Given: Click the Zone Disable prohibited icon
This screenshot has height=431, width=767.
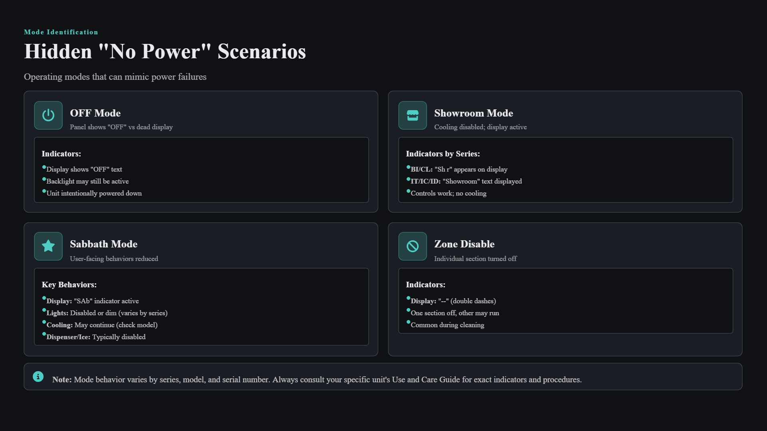Looking at the screenshot, I should tap(413, 246).
